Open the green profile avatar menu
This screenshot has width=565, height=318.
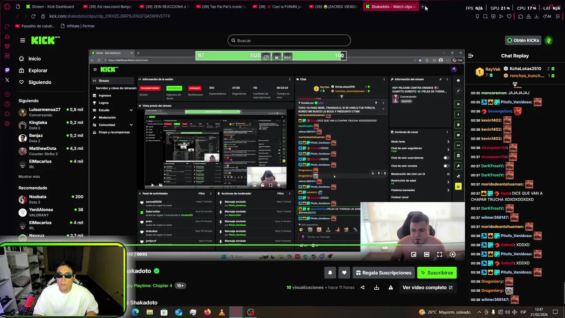[x=549, y=40]
